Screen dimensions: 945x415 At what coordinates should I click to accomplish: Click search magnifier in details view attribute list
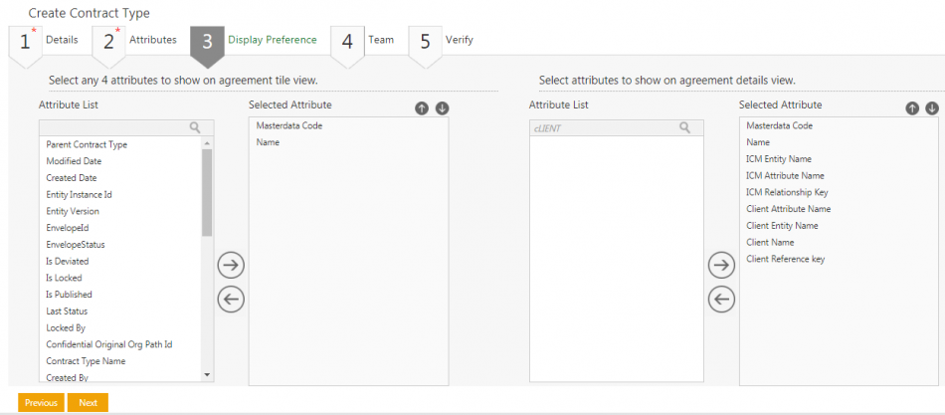click(684, 127)
